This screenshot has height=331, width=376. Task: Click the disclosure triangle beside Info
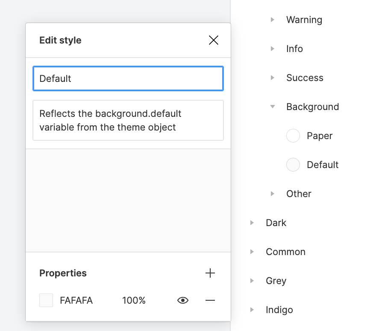coord(272,49)
